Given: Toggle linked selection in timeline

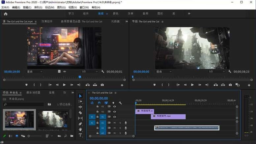Looking at the screenshot, I should coord(106,103).
